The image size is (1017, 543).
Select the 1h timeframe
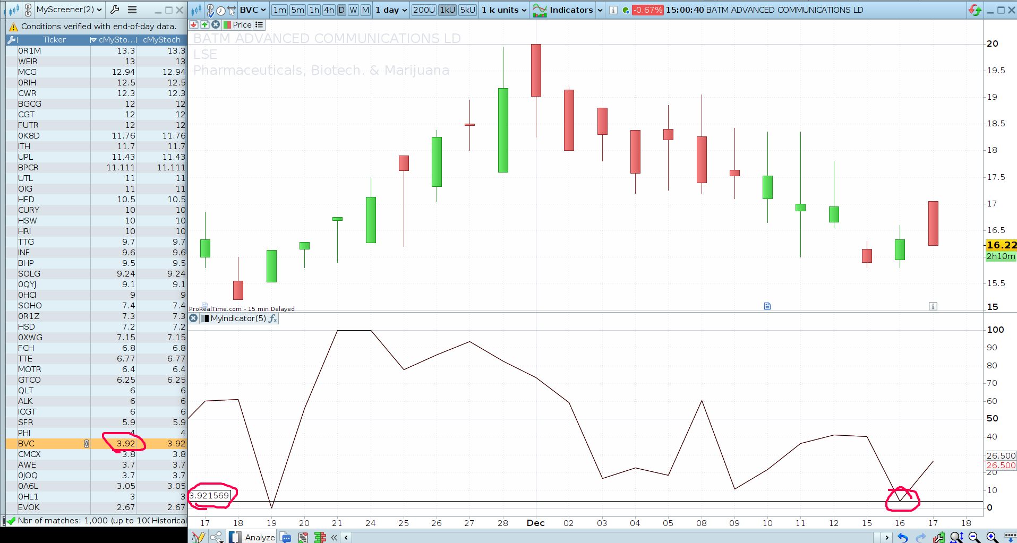coord(314,10)
